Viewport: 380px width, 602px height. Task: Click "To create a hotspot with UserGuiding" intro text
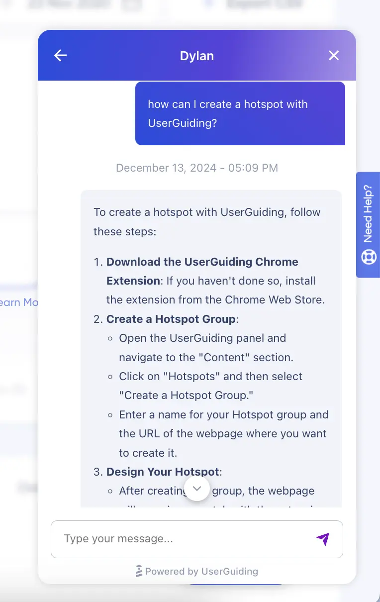tap(207, 222)
